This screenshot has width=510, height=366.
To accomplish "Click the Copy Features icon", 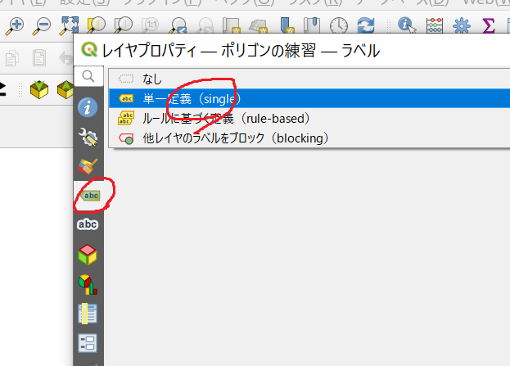I will [12, 58].
